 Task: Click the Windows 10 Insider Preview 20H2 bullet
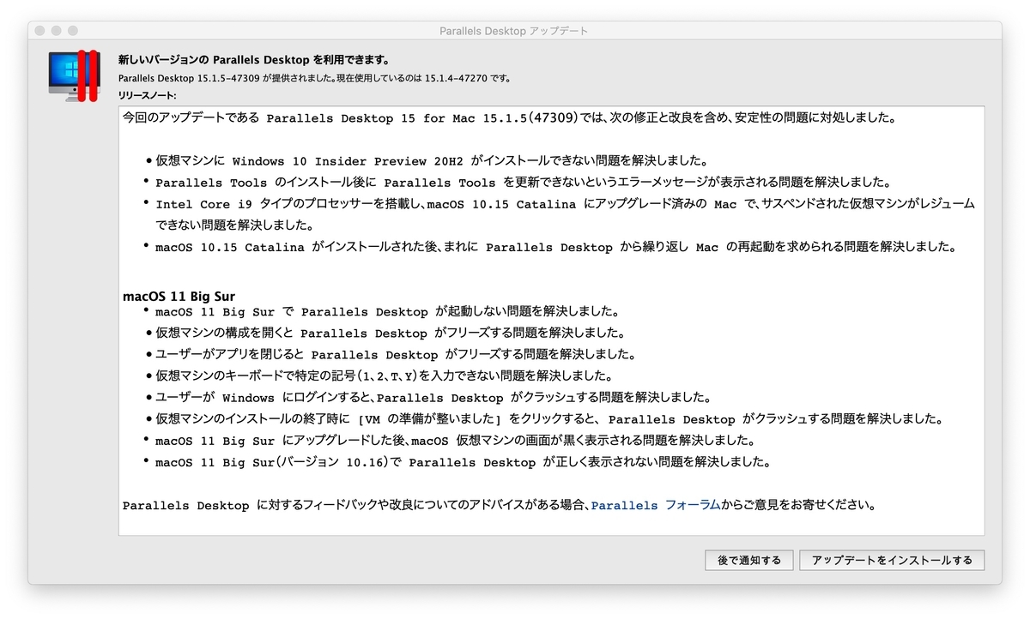click(431, 161)
